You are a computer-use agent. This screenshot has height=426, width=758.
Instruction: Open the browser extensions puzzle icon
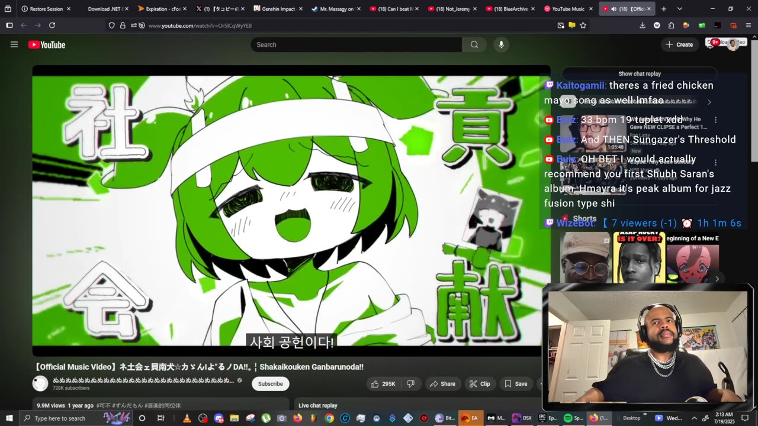point(671,25)
